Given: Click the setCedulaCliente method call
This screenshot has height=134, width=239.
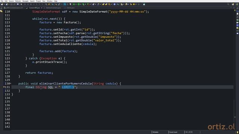Looking at the screenshot, I should click(67, 44).
